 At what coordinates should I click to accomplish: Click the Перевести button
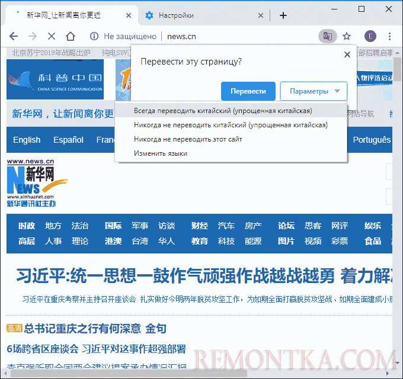point(248,91)
